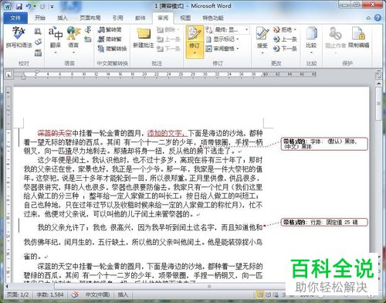Open the Word Count (字数统计) icon in 校对 group
This screenshot has height=303, width=386.
click(x=38, y=53)
